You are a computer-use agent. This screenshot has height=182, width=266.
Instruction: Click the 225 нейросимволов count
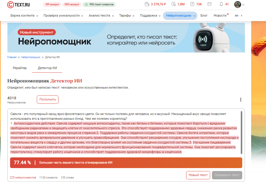click(x=23, y=178)
